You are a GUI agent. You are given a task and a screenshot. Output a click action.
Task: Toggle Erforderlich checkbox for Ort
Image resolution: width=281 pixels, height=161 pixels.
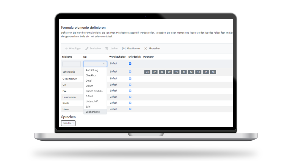click(x=130, y=85)
